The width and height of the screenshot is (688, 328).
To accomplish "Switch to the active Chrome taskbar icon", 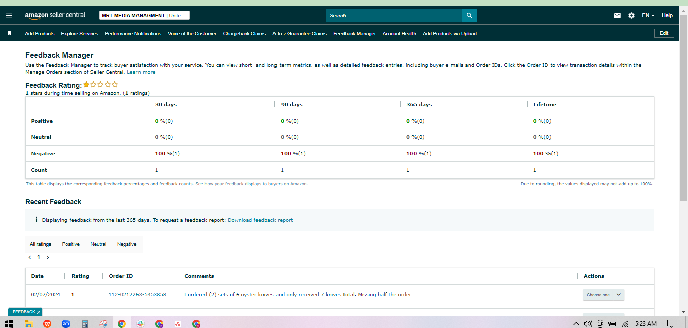I will point(122,323).
